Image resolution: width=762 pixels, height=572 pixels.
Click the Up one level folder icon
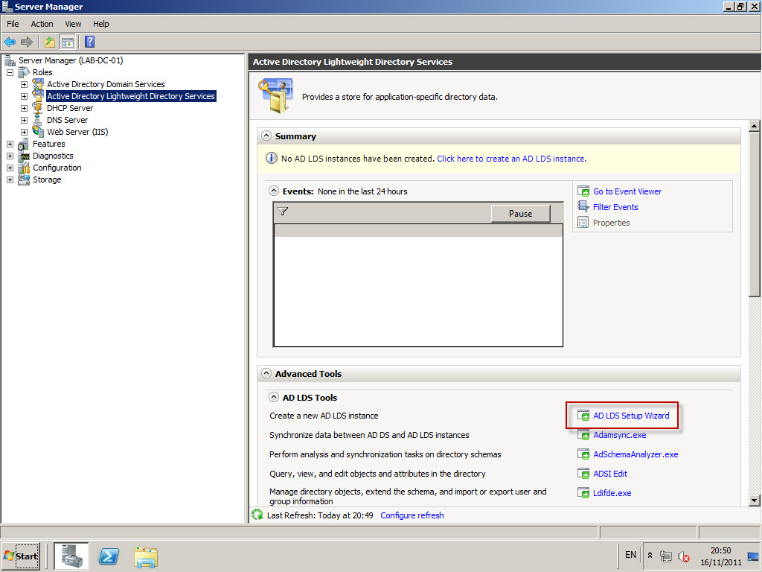click(50, 42)
